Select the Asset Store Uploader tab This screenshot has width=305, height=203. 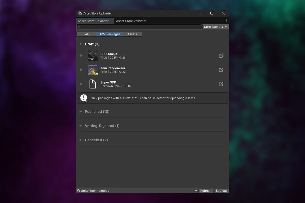click(93, 21)
